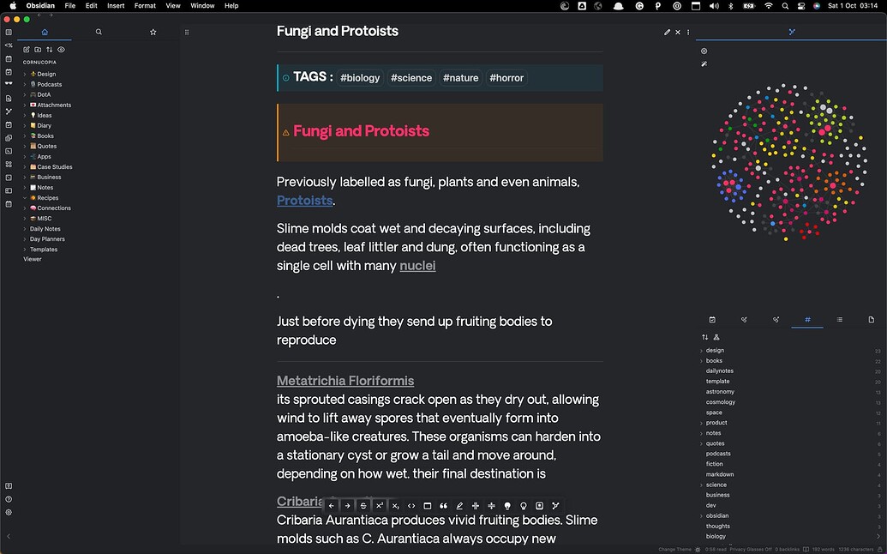Click the new folder icon
The width and height of the screenshot is (887, 554).
[x=38, y=50]
